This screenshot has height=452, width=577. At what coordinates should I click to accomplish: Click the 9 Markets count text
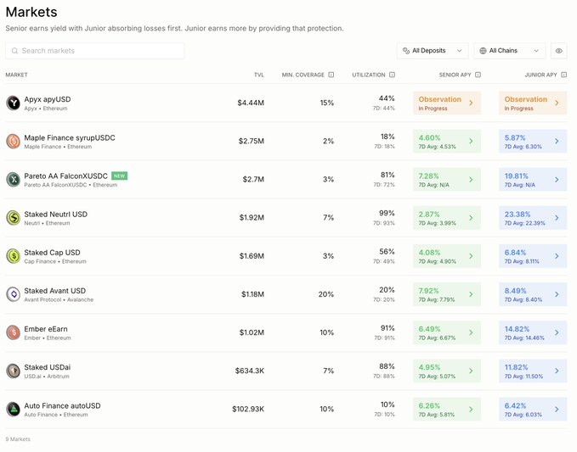coord(18,439)
